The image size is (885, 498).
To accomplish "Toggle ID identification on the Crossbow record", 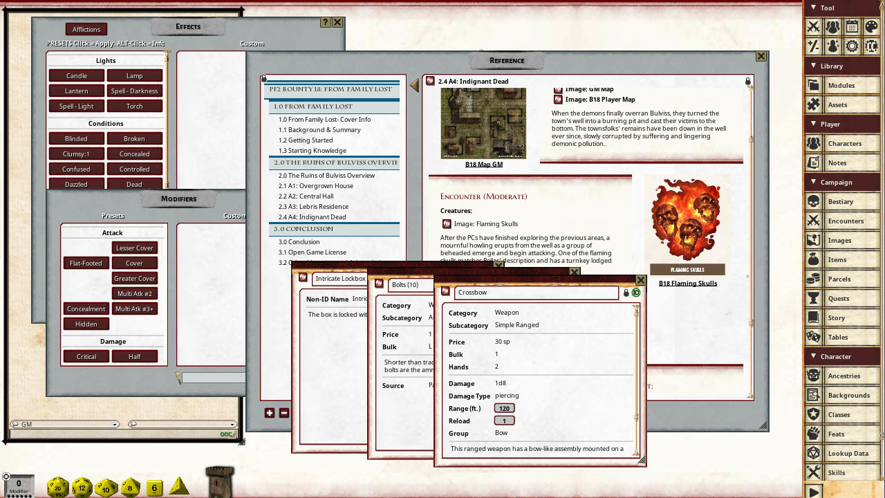I will 637,292.
